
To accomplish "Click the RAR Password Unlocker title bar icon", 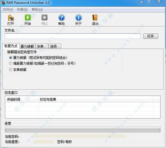I will pyautogui.click(x=3, y=3).
